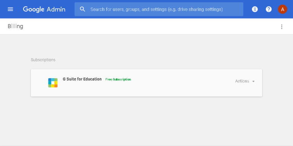Select the G Suite for Education subscription

[82, 79]
